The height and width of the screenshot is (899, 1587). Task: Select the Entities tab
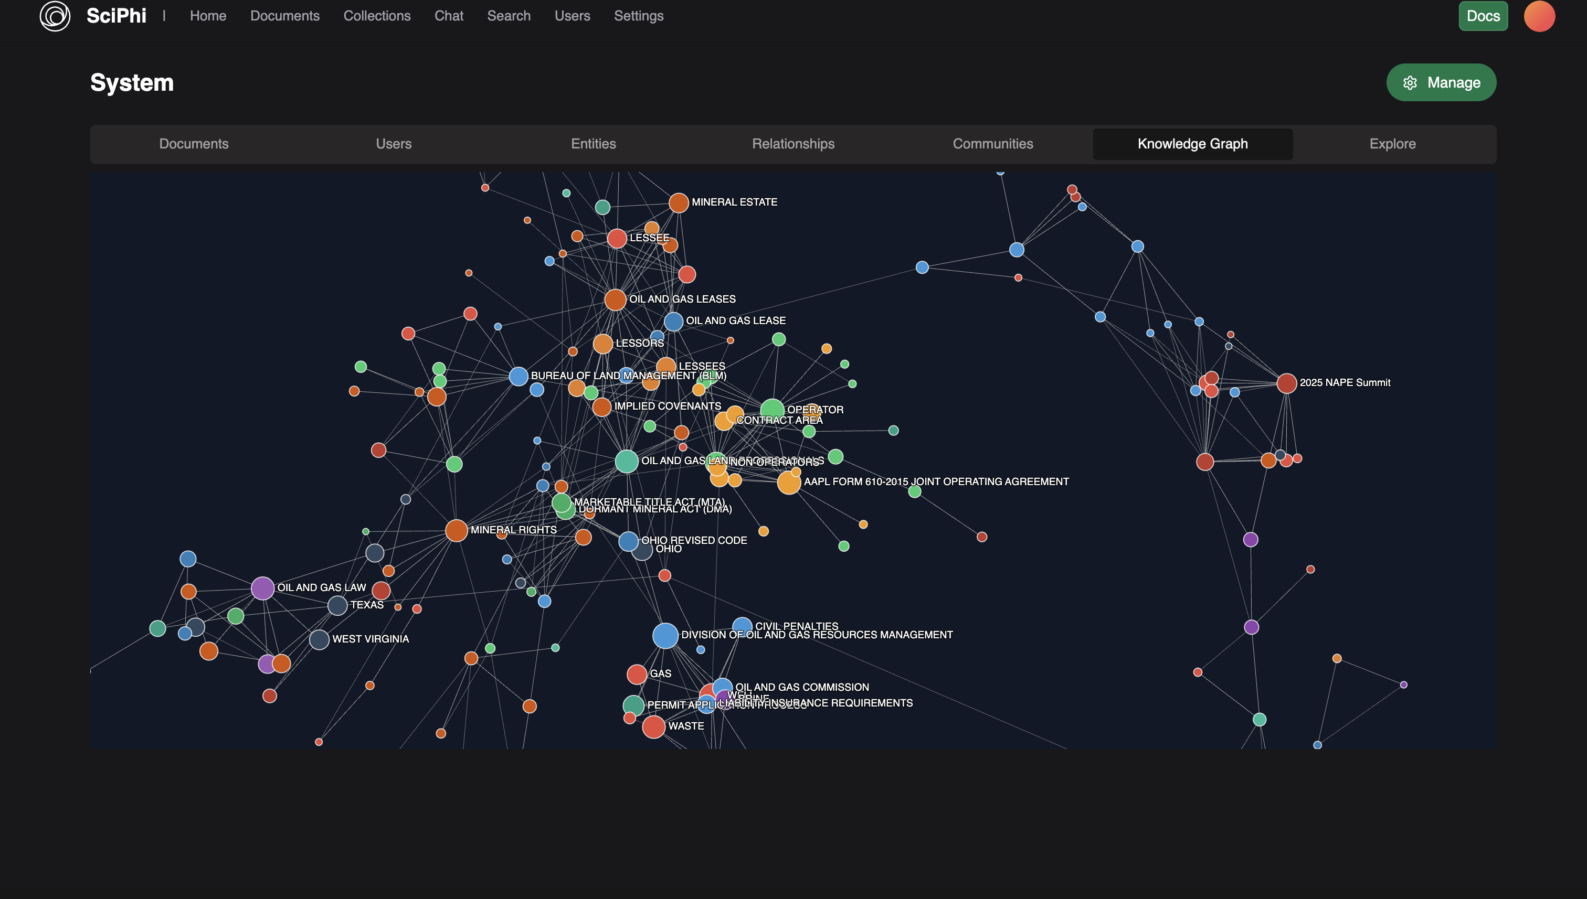(x=593, y=144)
